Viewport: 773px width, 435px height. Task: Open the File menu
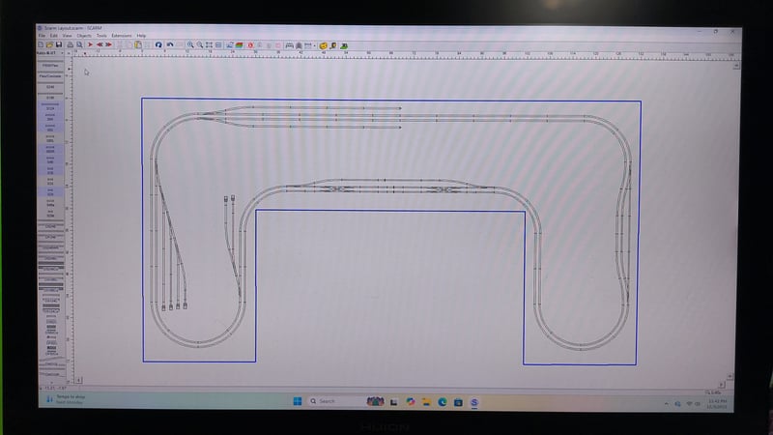point(42,36)
